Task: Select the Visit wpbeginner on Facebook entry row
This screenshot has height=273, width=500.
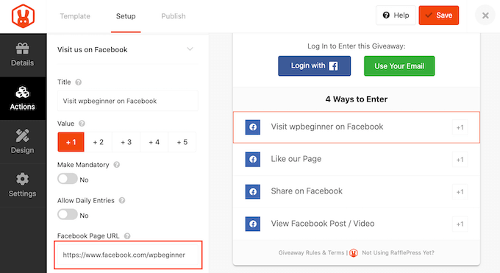Action: 356,127
